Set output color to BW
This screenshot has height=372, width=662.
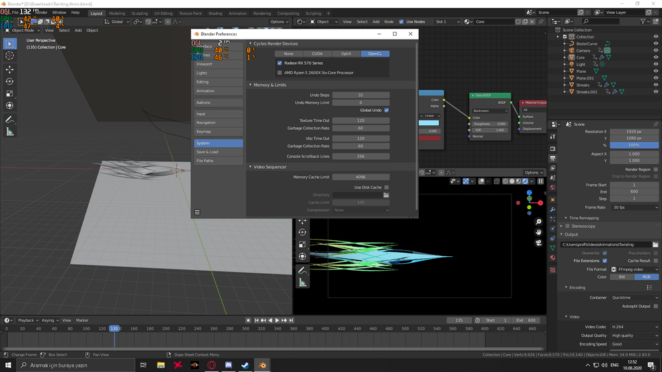(622, 277)
